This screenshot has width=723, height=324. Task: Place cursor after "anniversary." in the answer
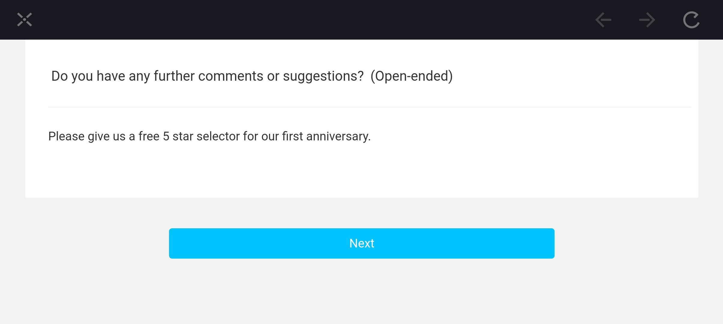(372, 136)
